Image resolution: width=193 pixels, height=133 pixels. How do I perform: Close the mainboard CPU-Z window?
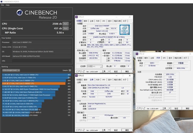click(x=130, y=76)
